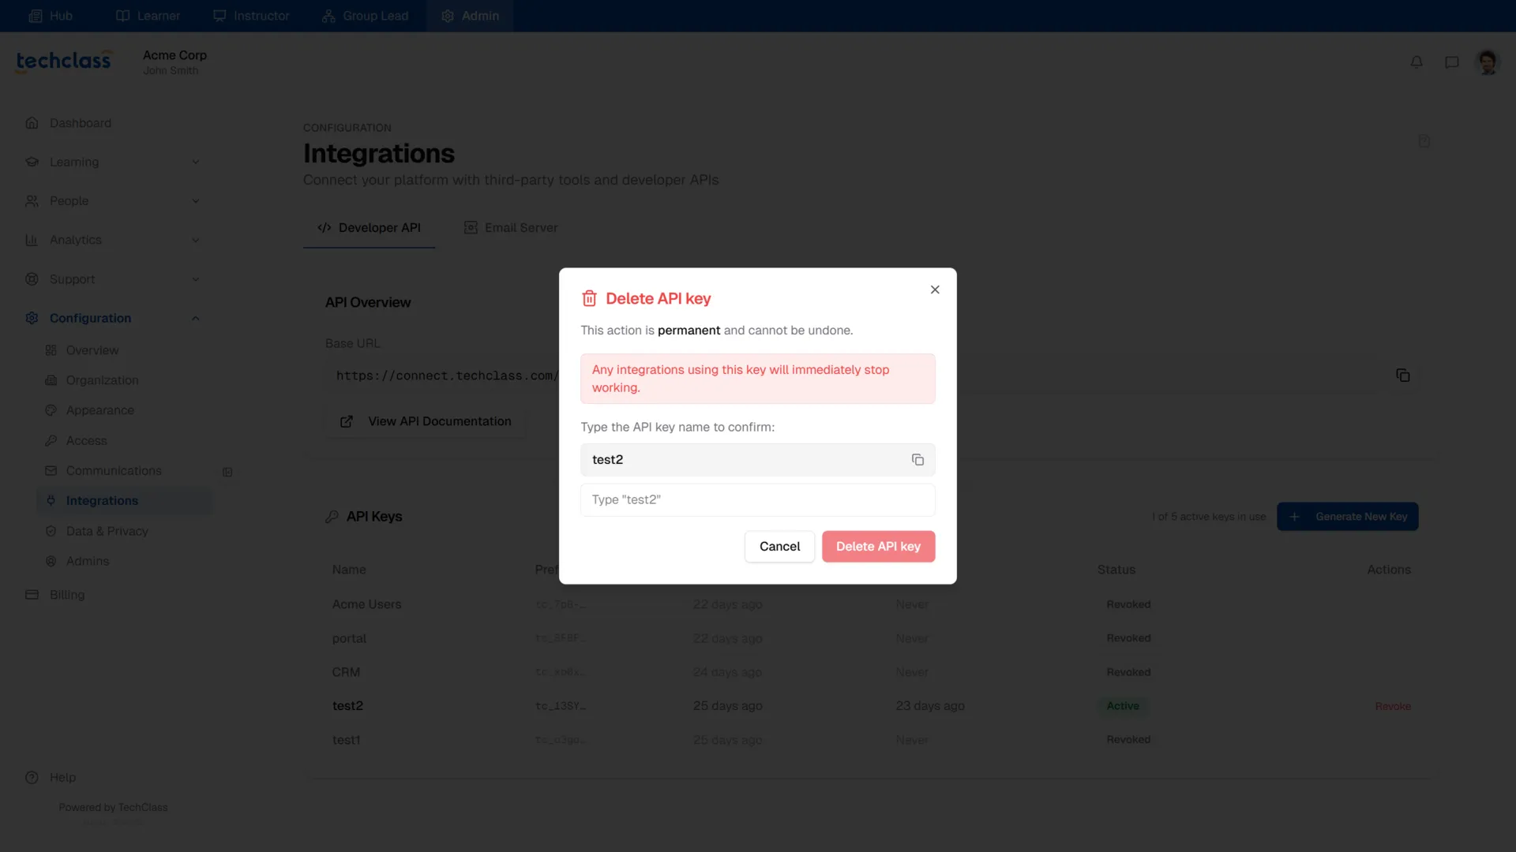The image size is (1516, 852).
Task: Expand the Support menu chevron
Action: [196, 279]
